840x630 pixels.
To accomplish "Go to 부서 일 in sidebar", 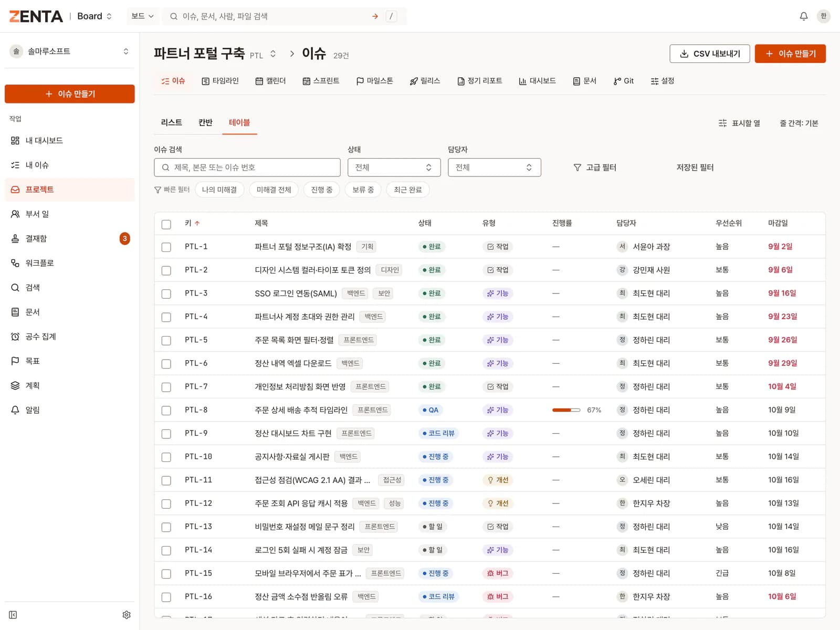I will [x=70, y=214].
